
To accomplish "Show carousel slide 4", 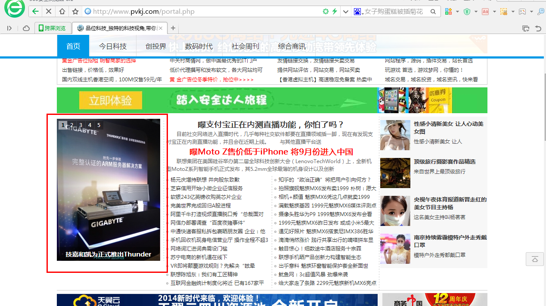I will (x=90, y=125).
